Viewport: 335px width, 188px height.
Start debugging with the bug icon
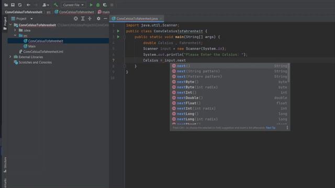click(98, 5)
